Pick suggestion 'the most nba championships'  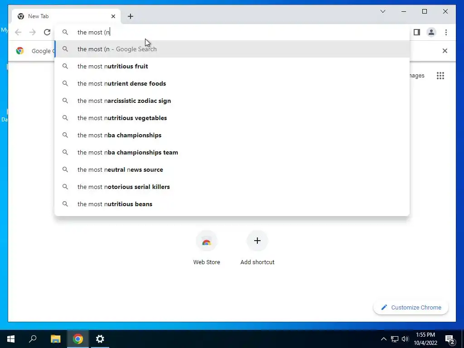coord(232,135)
